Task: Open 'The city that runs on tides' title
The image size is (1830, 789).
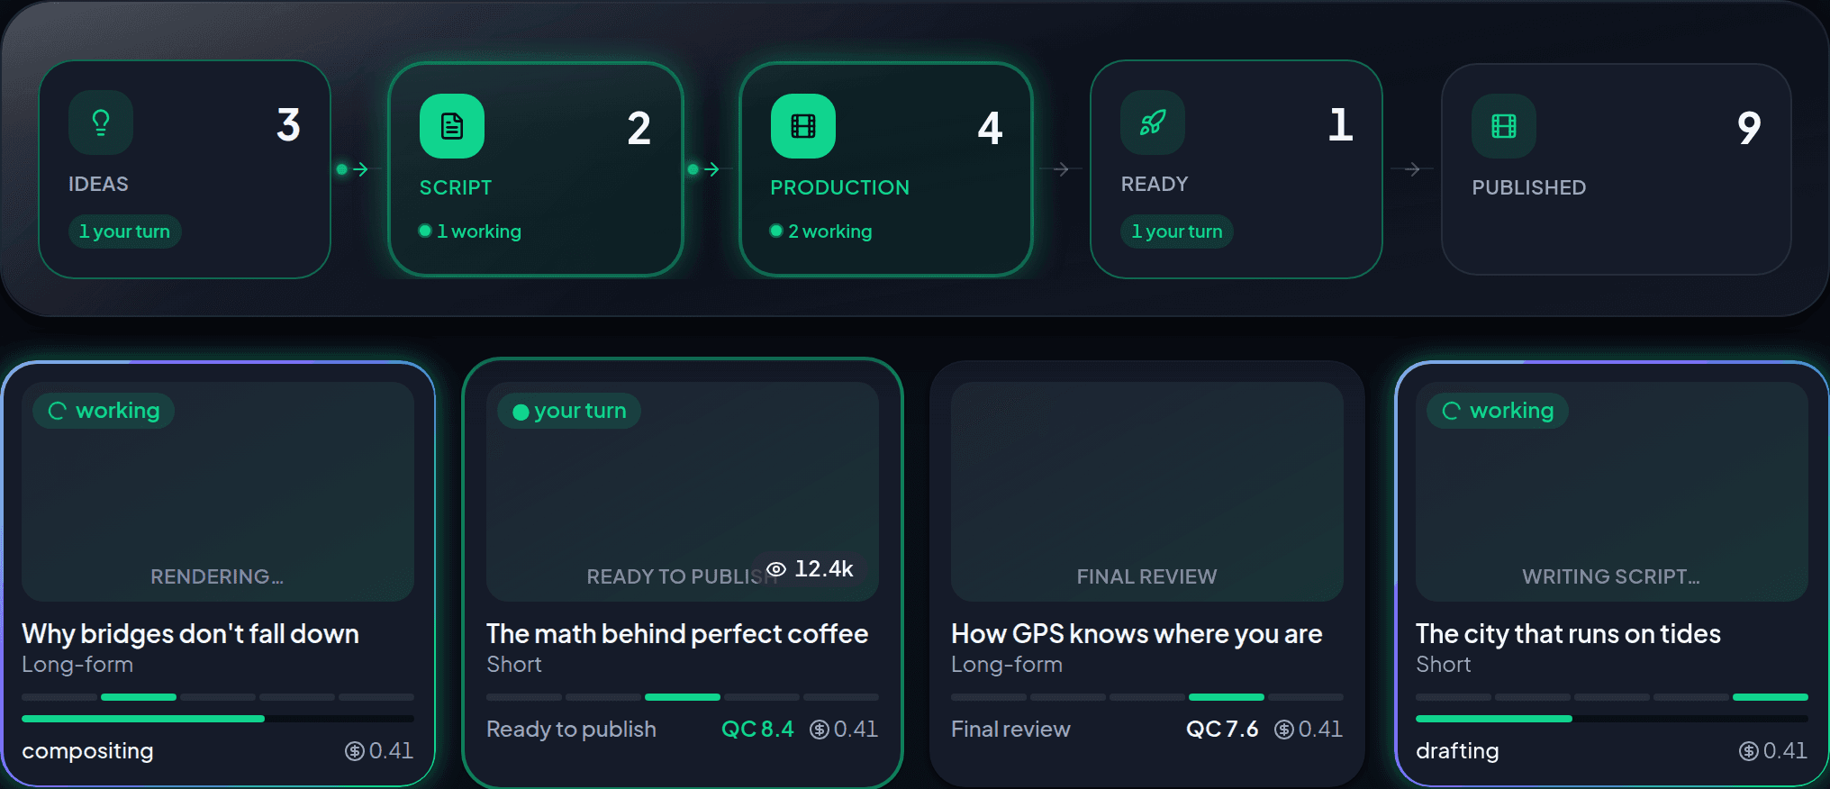Action: (x=1568, y=634)
